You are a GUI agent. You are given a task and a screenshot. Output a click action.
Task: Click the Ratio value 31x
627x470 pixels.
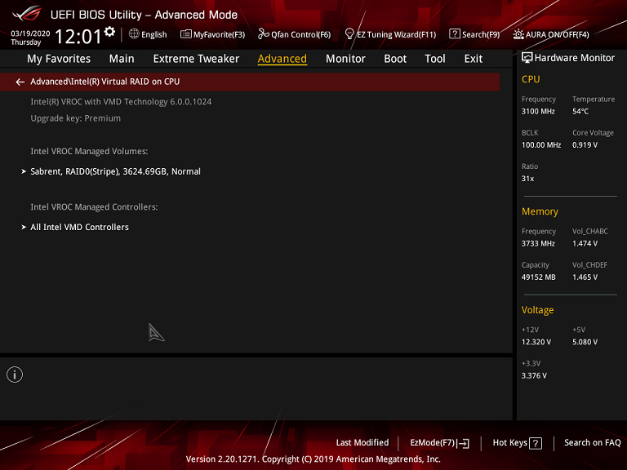527,179
